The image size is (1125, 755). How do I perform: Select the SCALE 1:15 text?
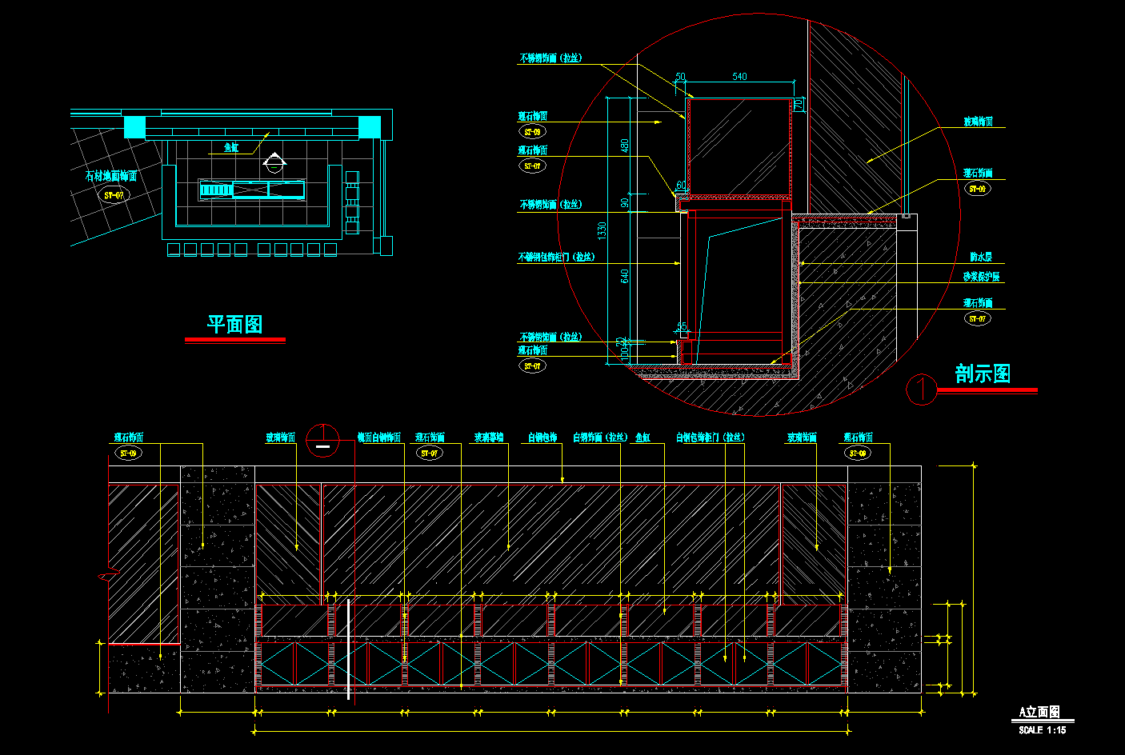[x=1042, y=730]
